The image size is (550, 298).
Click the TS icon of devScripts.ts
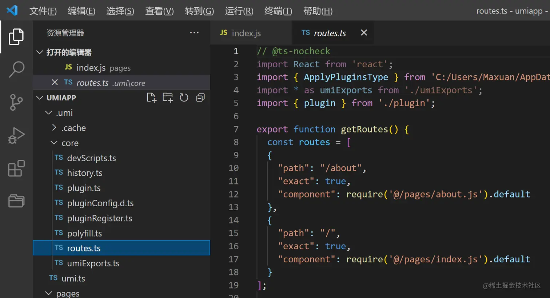(x=59, y=158)
